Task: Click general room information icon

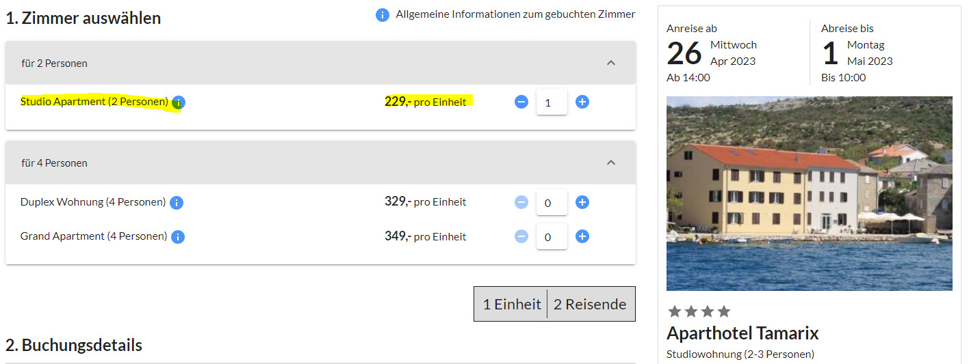Action: click(x=383, y=15)
